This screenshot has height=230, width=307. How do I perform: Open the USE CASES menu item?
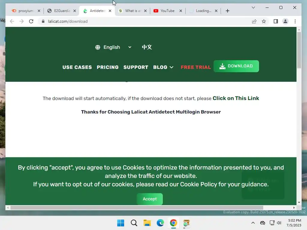[x=77, y=67]
